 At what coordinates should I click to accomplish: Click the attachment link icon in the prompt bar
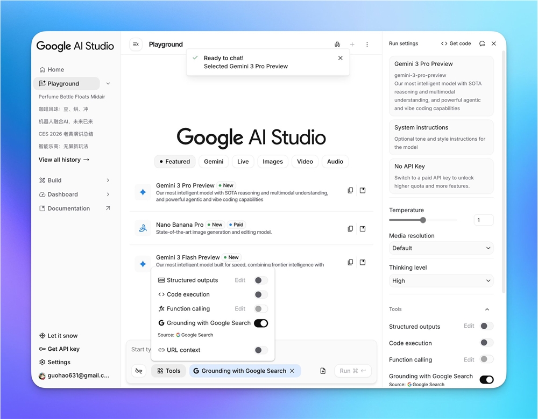pyautogui.click(x=140, y=371)
